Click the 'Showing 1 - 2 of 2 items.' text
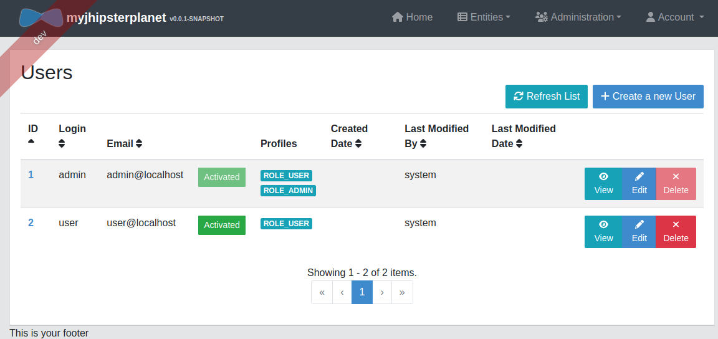This screenshot has height=339, width=718. click(361, 272)
